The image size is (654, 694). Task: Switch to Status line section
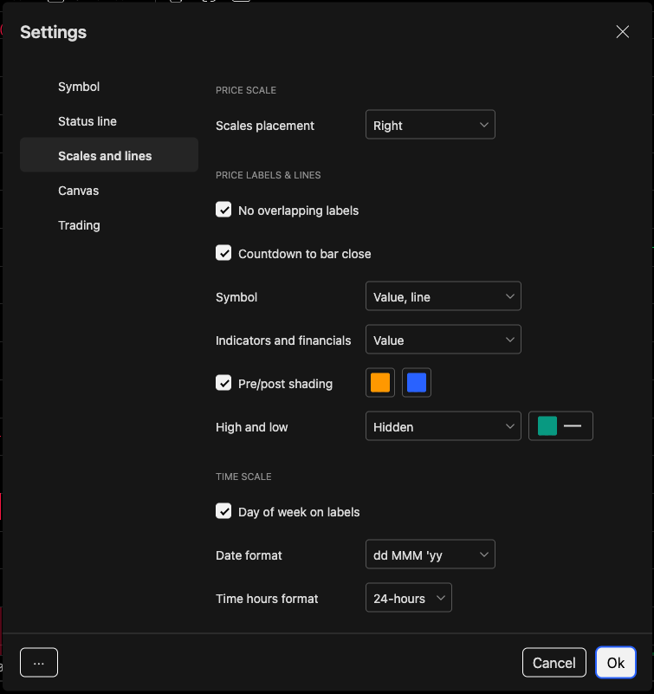tap(109, 121)
